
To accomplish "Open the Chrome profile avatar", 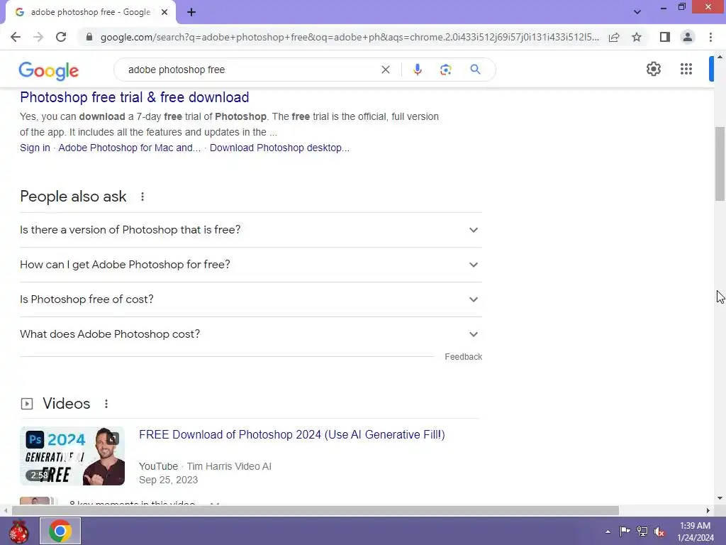I will [x=688, y=37].
